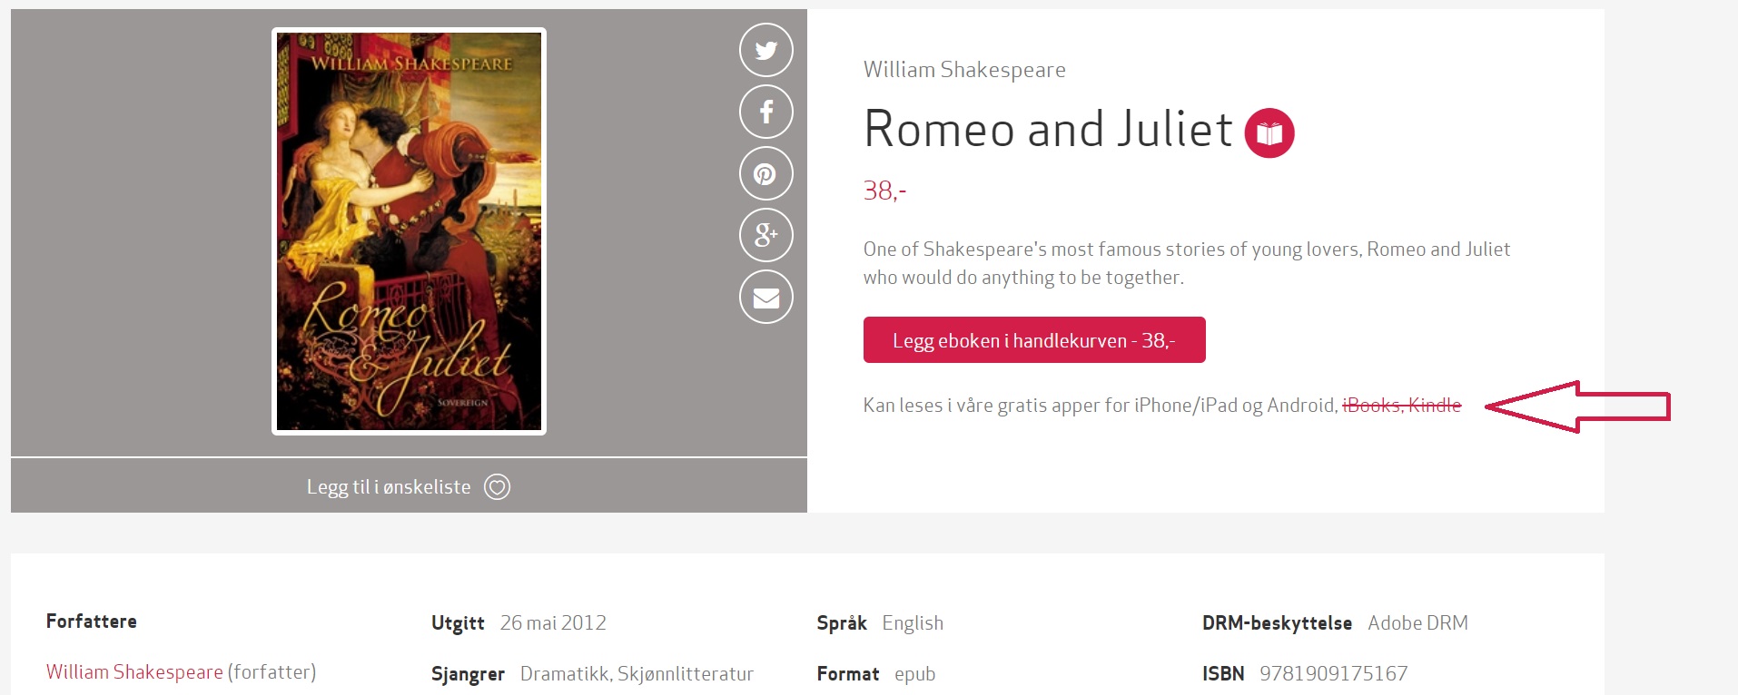Click the red arrow annotation
This screenshot has width=1738, height=695.
tap(1578, 406)
